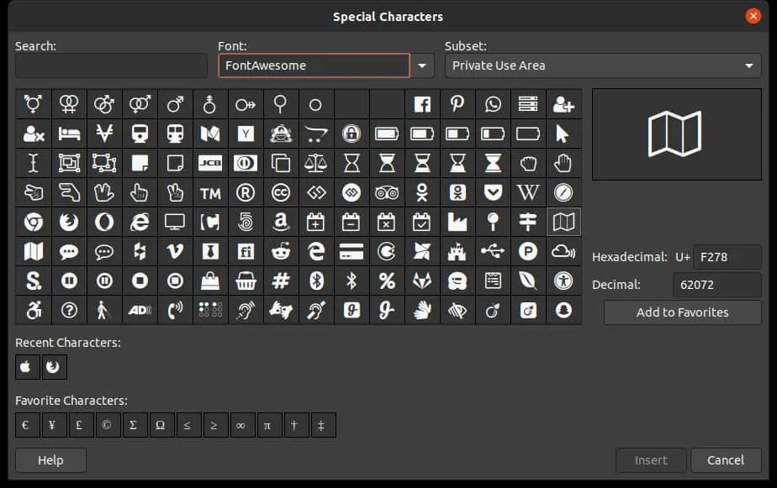Viewport: 777px width, 488px height.
Task: Select the Apple logo in Recent Characters
Action: point(27,367)
